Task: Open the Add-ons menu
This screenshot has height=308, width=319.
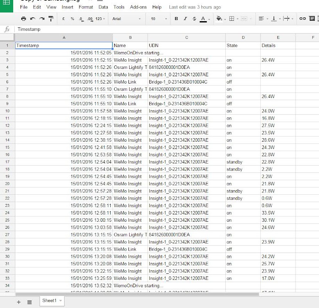Action: point(138,7)
